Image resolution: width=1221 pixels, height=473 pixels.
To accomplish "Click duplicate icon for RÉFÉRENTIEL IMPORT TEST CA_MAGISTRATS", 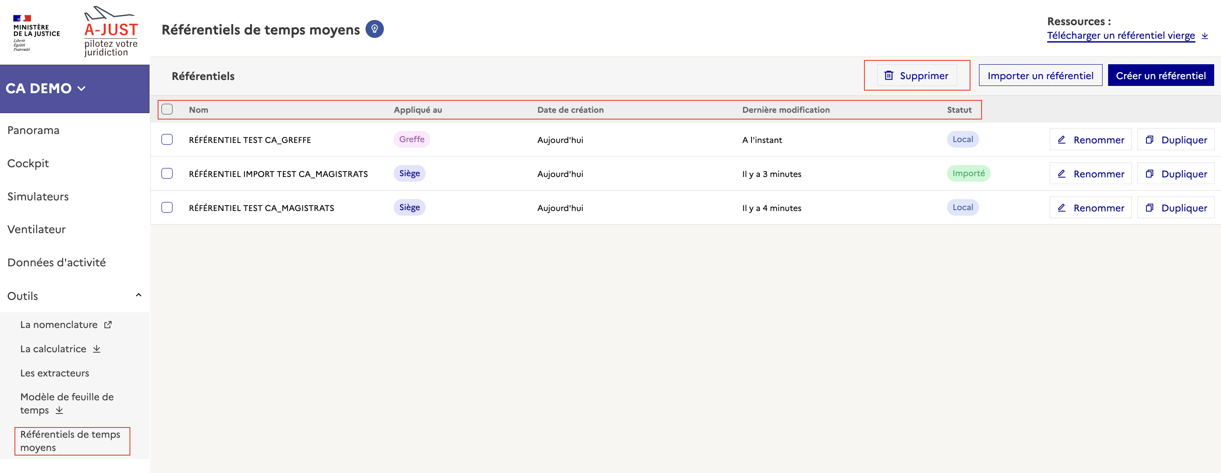I will [x=1149, y=174].
